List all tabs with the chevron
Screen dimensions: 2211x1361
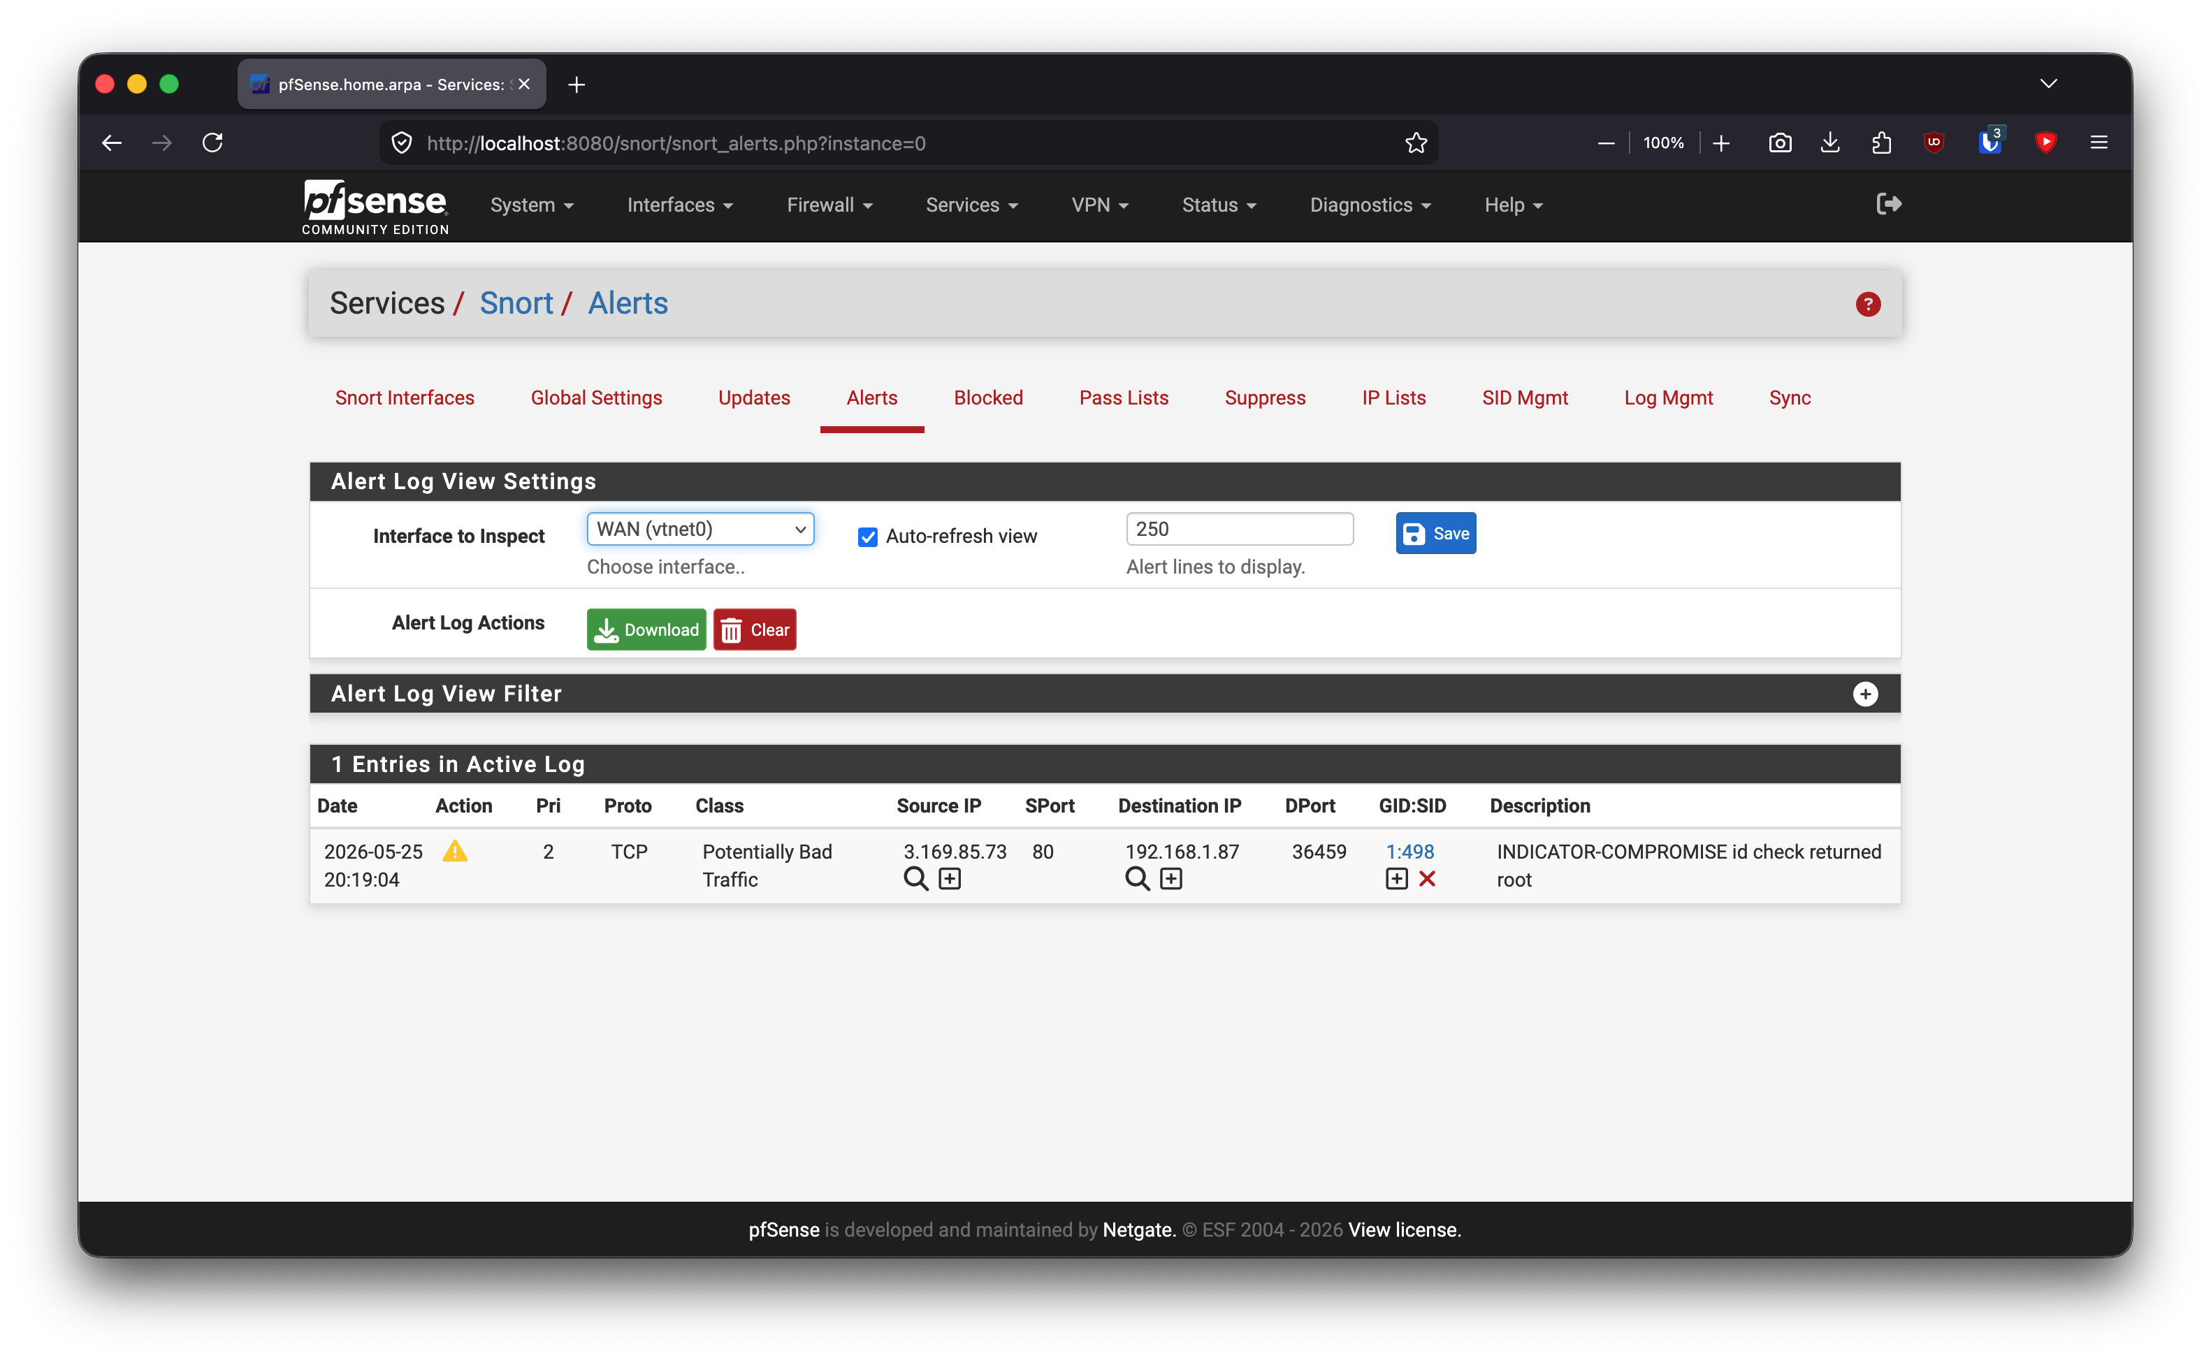pyautogui.click(x=2048, y=84)
